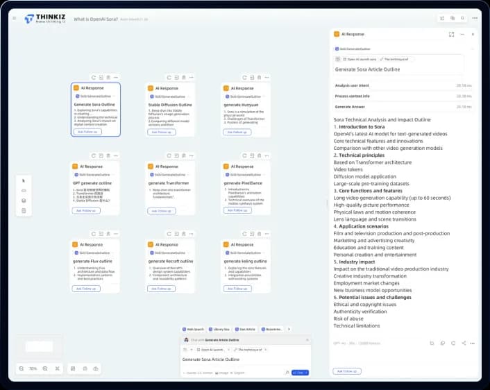The width and height of the screenshot is (490, 390).
Task: Delete the Generate Sora Outline card
Action: [x=108, y=77]
